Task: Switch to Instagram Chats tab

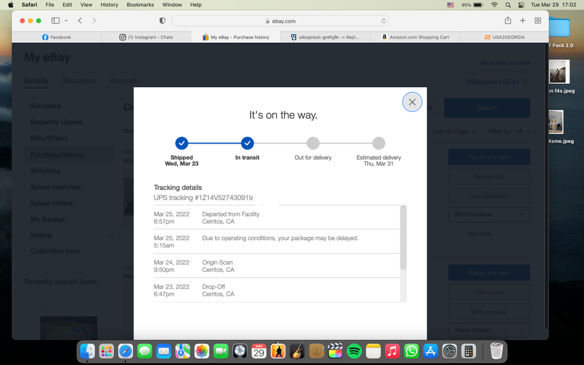Action: (146, 37)
